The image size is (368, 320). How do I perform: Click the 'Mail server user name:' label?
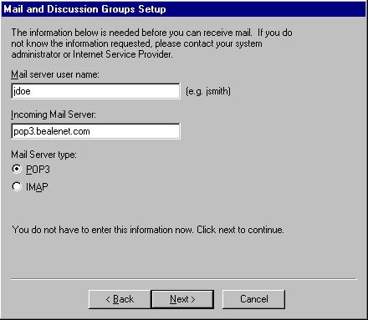click(55, 74)
